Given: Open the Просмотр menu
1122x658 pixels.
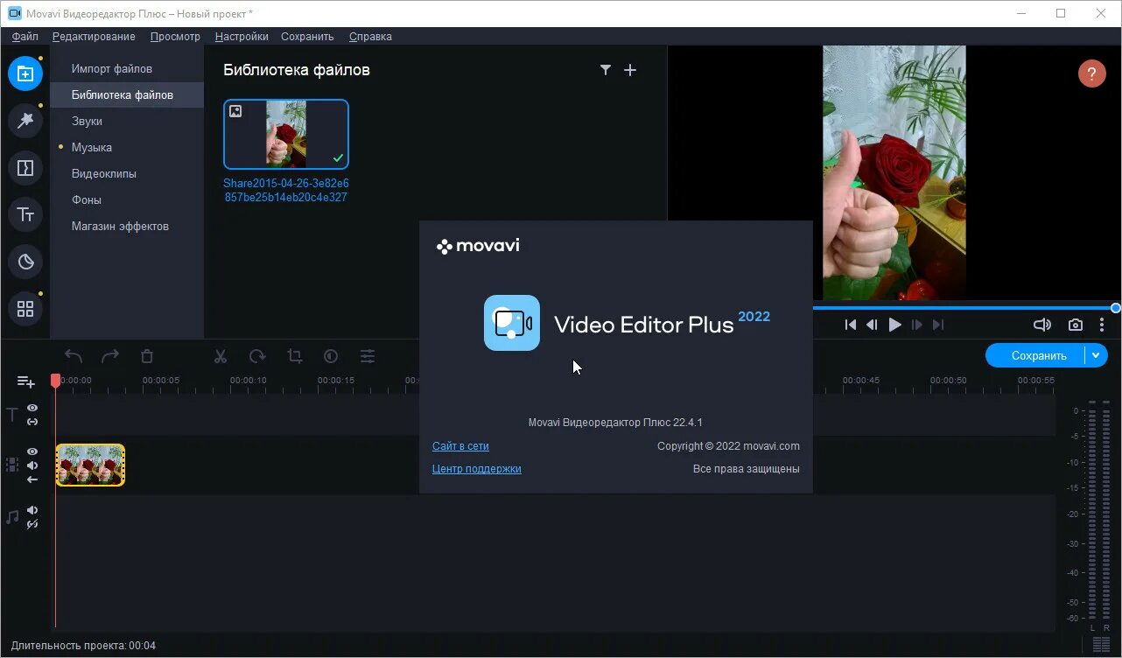Looking at the screenshot, I should [x=175, y=37].
